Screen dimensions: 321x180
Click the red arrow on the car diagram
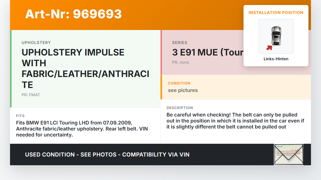[x=269, y=47]
